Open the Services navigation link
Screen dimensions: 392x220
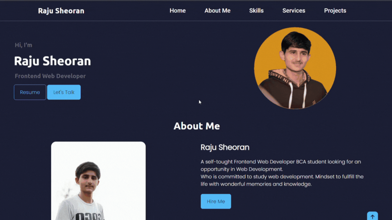coord(294,11)
